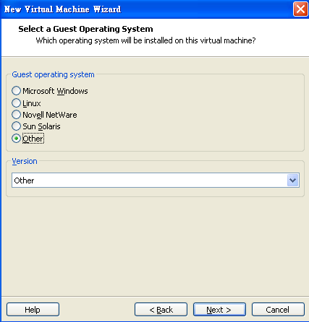The height and width of the screenshot is (322, 309).
Task: Open the Version dropdown arrow
Action: [293, 180]
